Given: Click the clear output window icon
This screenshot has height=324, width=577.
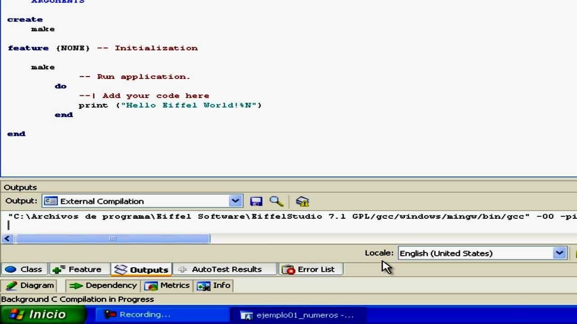Looking at the screenshot, I should coord(302,201).
